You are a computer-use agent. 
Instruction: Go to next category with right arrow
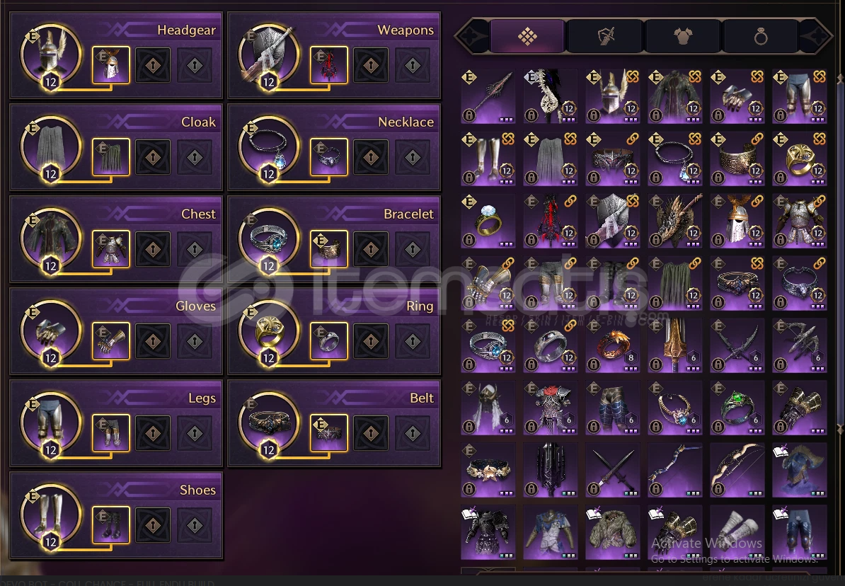pyautogui.click(x=816, y=36)
